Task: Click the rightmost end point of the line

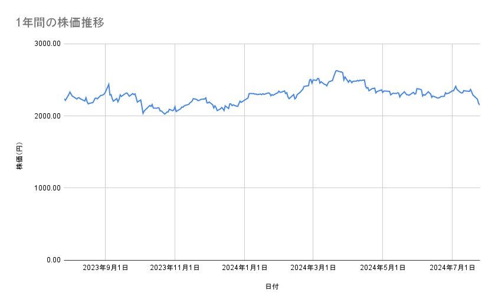Action: (x=479, y=105)
